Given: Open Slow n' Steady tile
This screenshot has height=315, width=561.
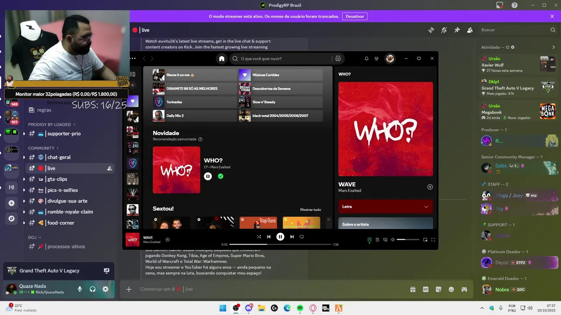Looking at the screenshot, I should [281, 102].
